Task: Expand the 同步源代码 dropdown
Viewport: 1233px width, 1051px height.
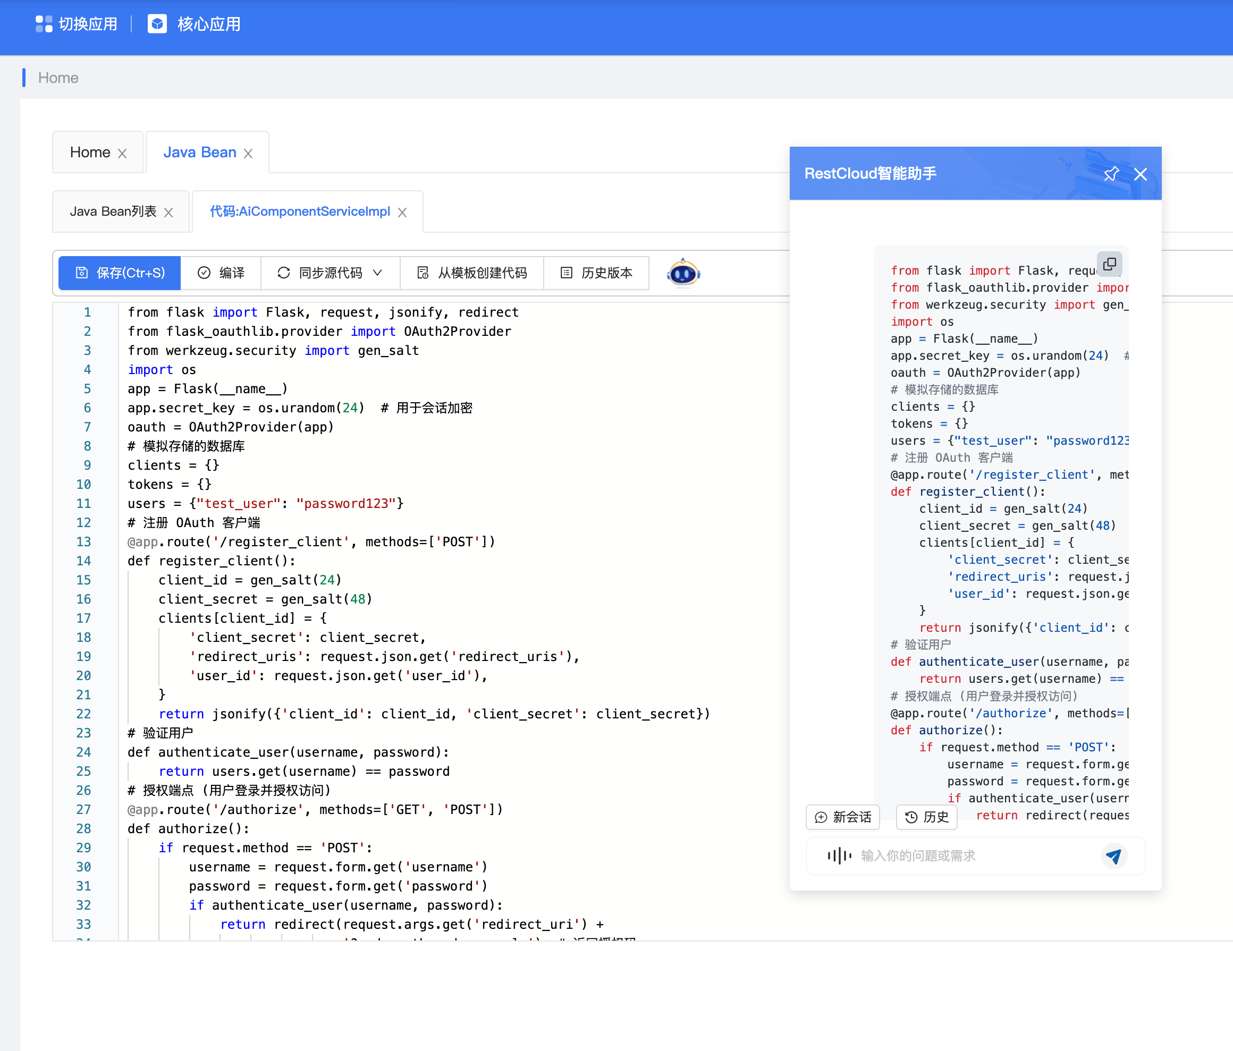Action: click(377, 273)
